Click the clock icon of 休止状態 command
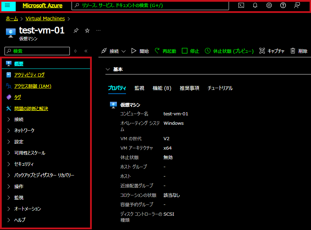This screenshot has height=230, width=311. (208, 51)
